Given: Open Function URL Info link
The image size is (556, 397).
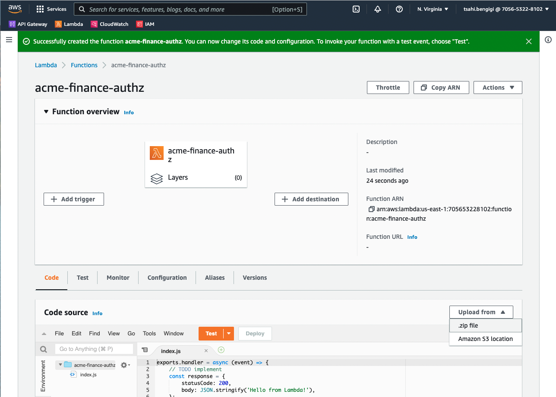Looking at the screenshot, I should [x=412, y=237].
